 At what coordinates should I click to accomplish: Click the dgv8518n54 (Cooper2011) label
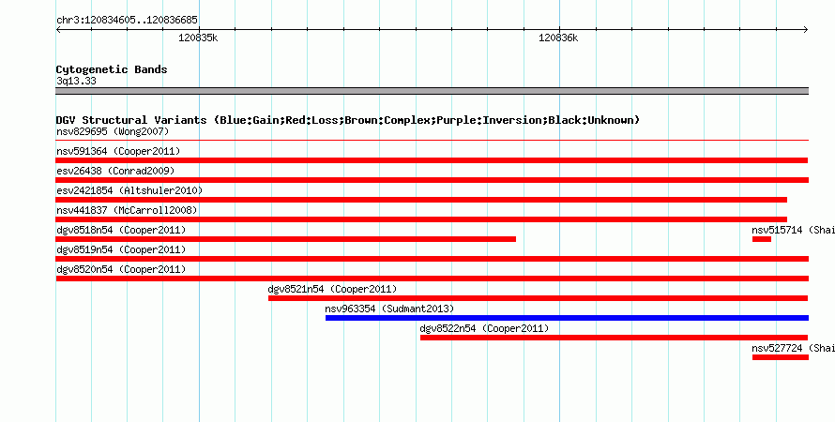pos(121,230)
